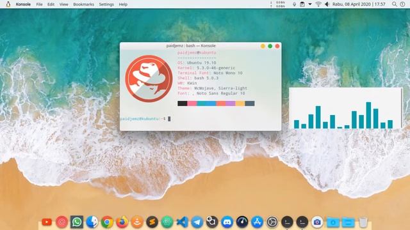Open the search magnifier icon in the panel

click(395, 4)
